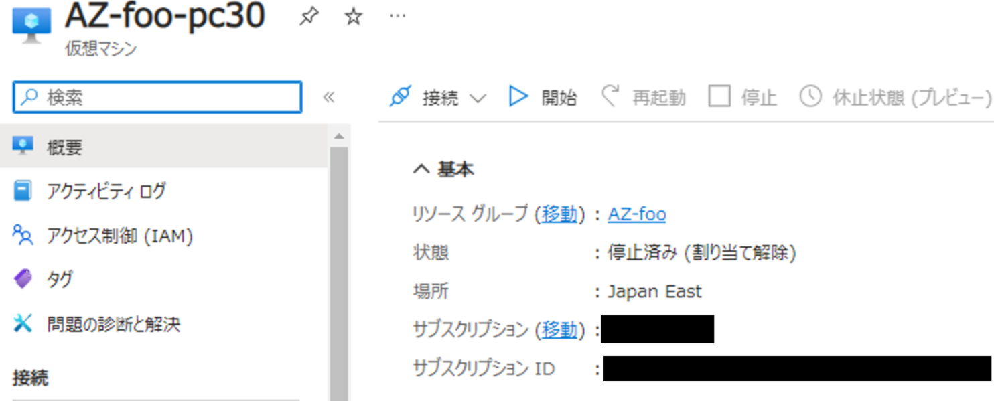Click the sidebar scrollbar up arrow
Image resolution: width=994 pixels, height=401 pixels.
(x=338, y=137)
